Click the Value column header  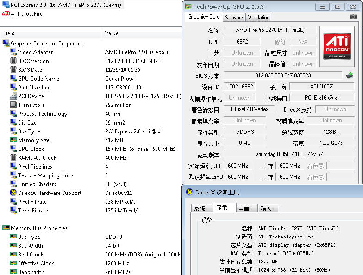[x=142, y=33]
